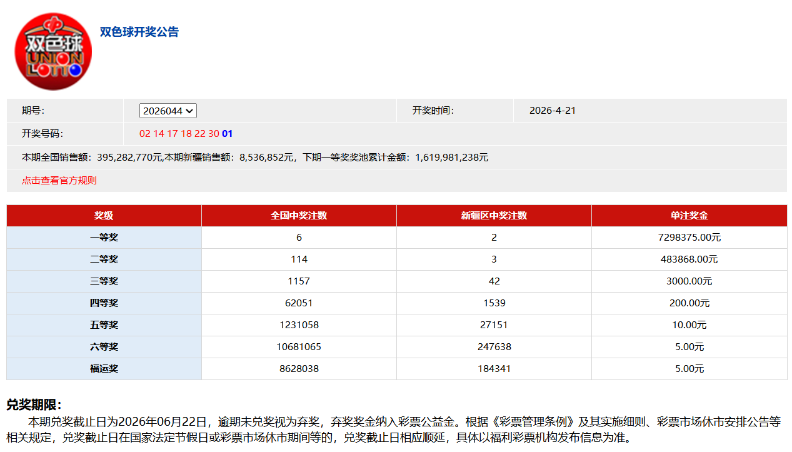This screenshot has height=452, width=792.
Task: Click the draw date 2026-4-21
Action: 552,111
